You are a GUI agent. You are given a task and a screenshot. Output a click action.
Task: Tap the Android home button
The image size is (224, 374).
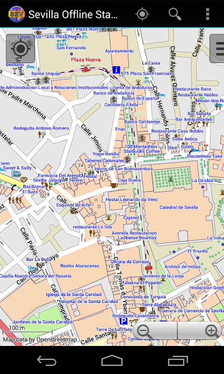(x=112, y=360)
